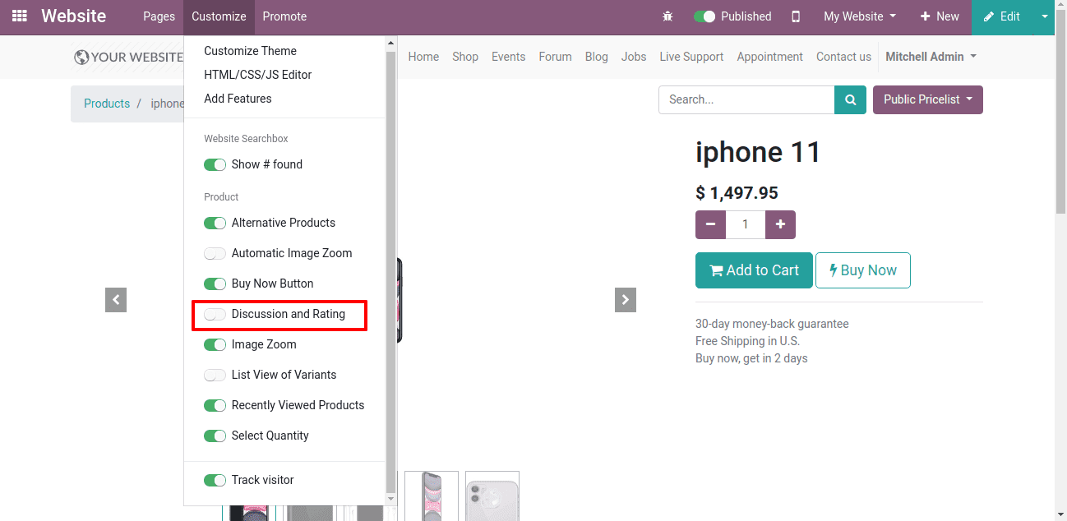Click the plus quantity button
The width and height of the screenshot is (1067, 521).
(x=780, y=224)
